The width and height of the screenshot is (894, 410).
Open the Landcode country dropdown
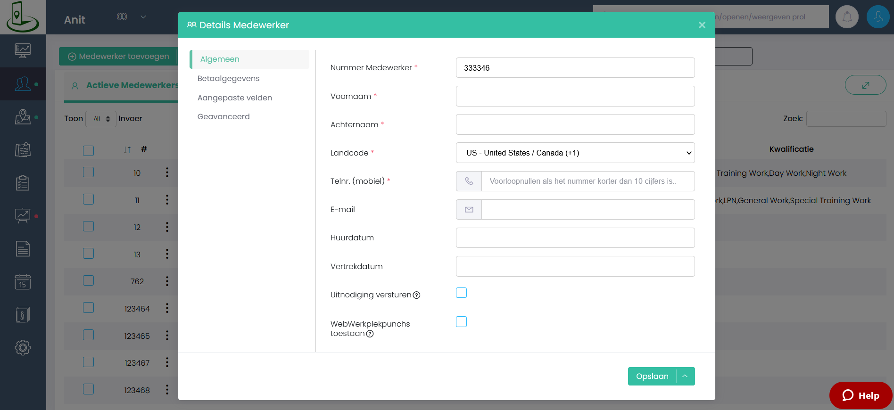click(x=575, y=153)
